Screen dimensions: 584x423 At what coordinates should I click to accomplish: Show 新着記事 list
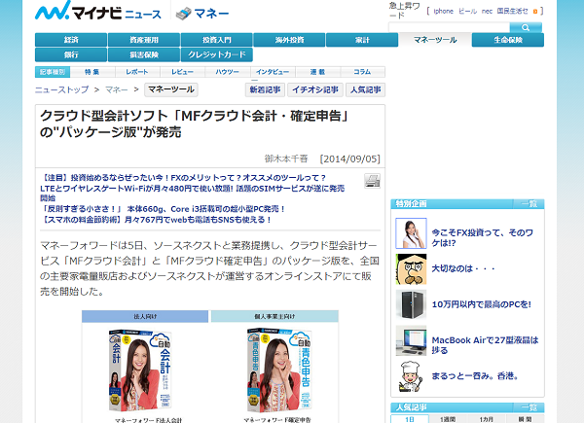265,89
